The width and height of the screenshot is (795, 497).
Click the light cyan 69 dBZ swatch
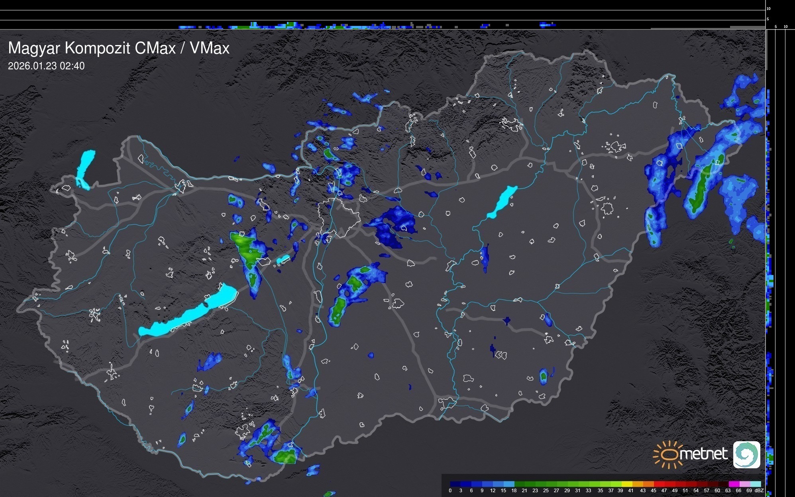click(755, 484)
